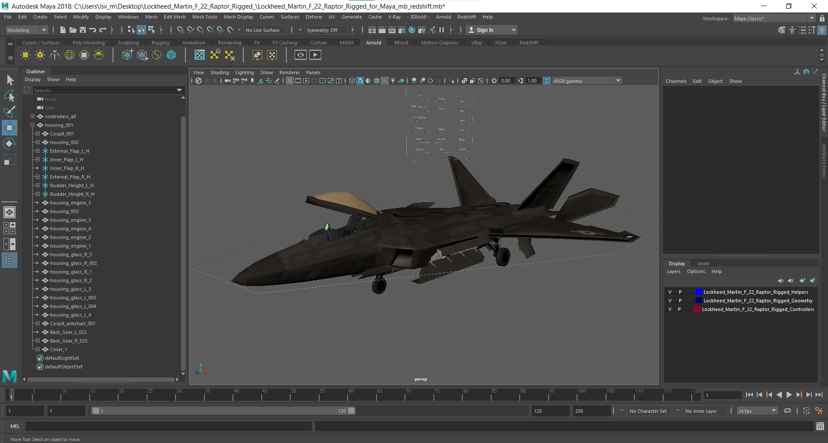The height and width of the screenshot is (443, 828).
Task: Click the Arnold render play shelf icon
Action: point(315,55)
